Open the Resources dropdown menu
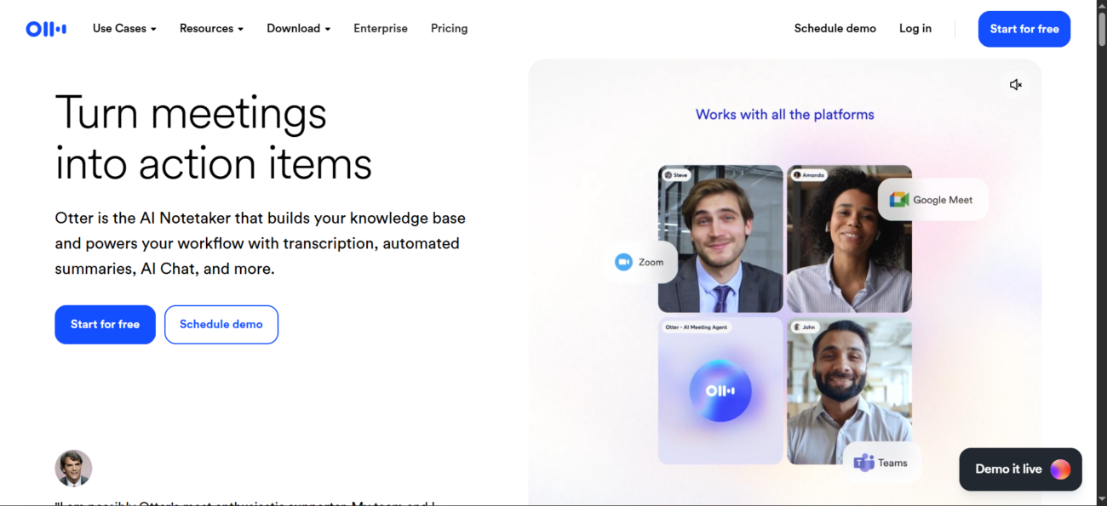Viewport: 1107px width, 506px height. click(211, 28)
